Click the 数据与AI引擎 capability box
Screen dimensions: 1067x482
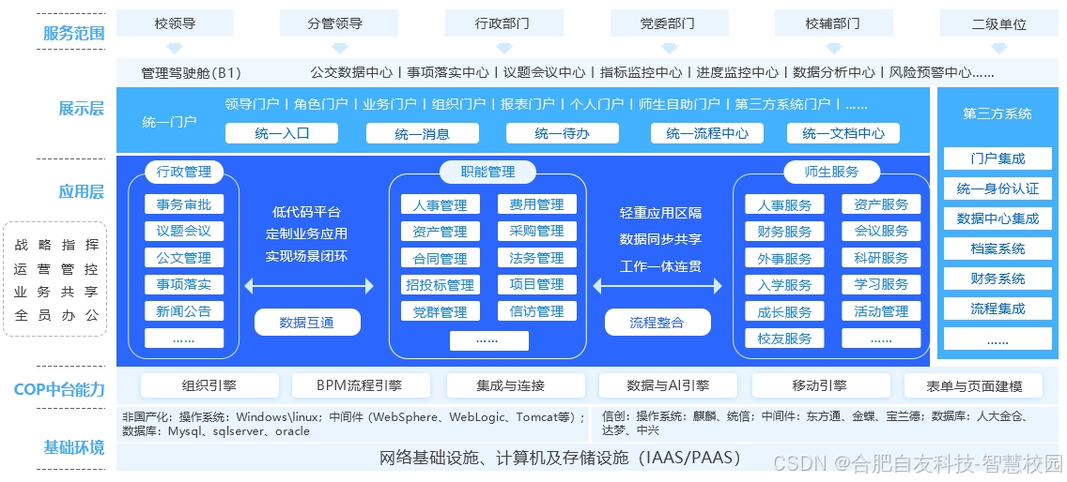668,386
